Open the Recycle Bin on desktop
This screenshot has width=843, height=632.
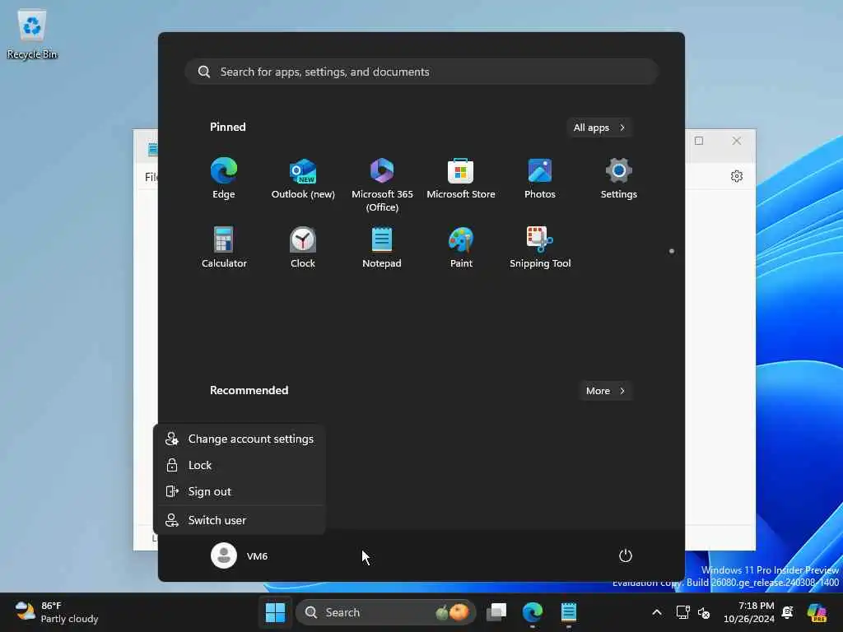pyautogui.click(x=32, y=33)
